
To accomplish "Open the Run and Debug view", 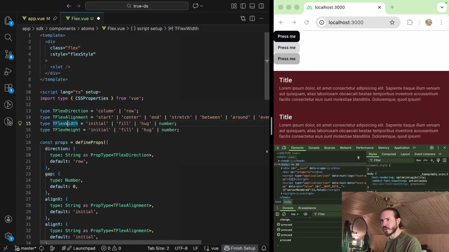I will [8, 71].
